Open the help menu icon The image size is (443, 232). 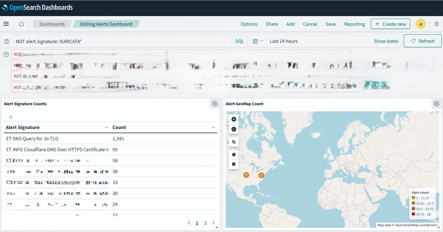(437, 24)
